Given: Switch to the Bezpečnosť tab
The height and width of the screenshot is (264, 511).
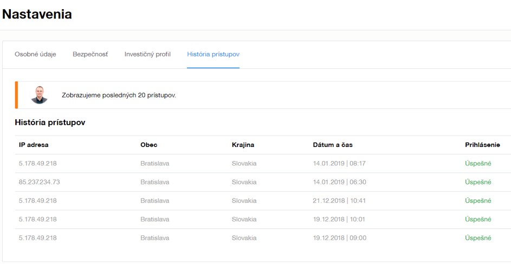Looking at the screenshot, I should 90,54.
